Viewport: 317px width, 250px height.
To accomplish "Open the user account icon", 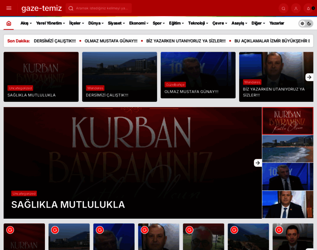I will point(296,8).
